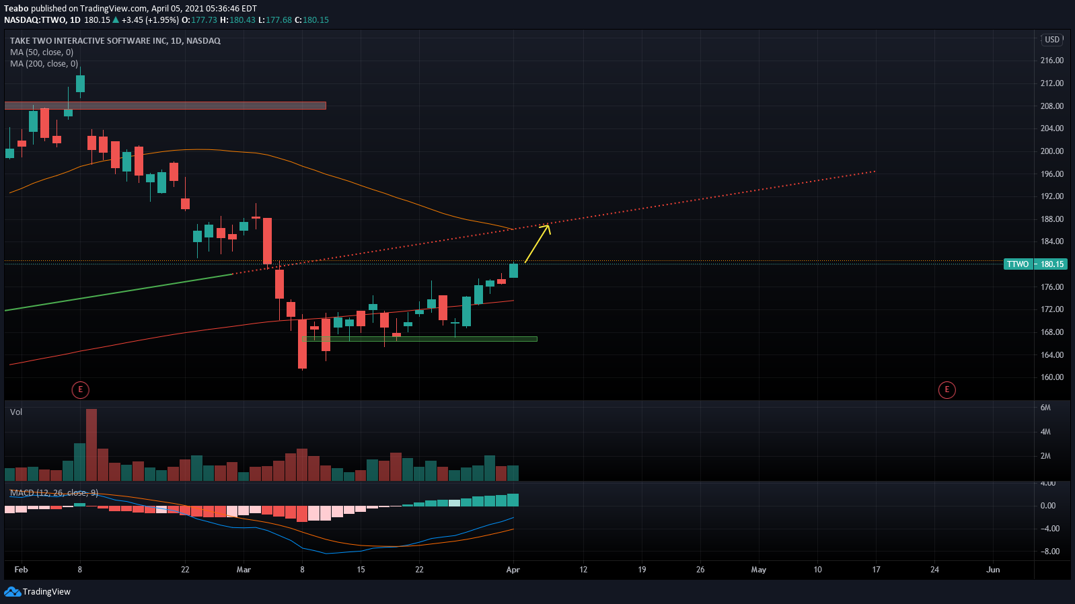Click the 188.00 price axis label
The height and width of the screenshot is (604, 1075).
pos(1052,219)
